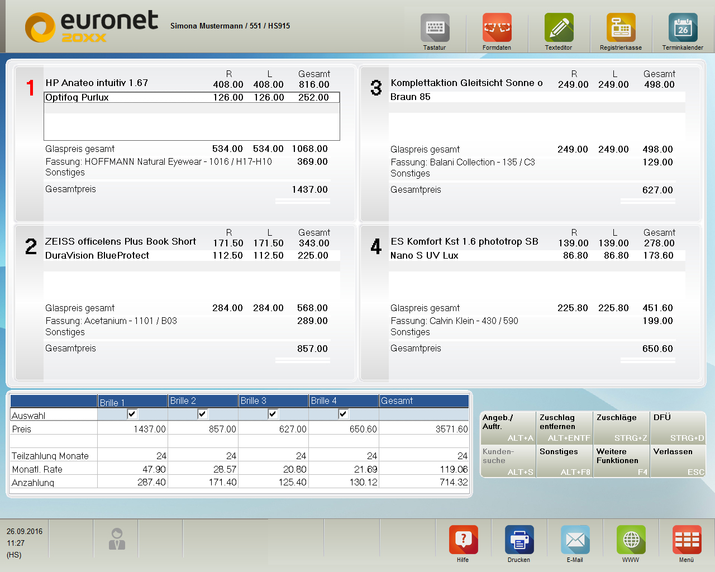Click Fassung: Acetanium - 1101 / B03
Viewport: 715px width, 572px height.
111,321
